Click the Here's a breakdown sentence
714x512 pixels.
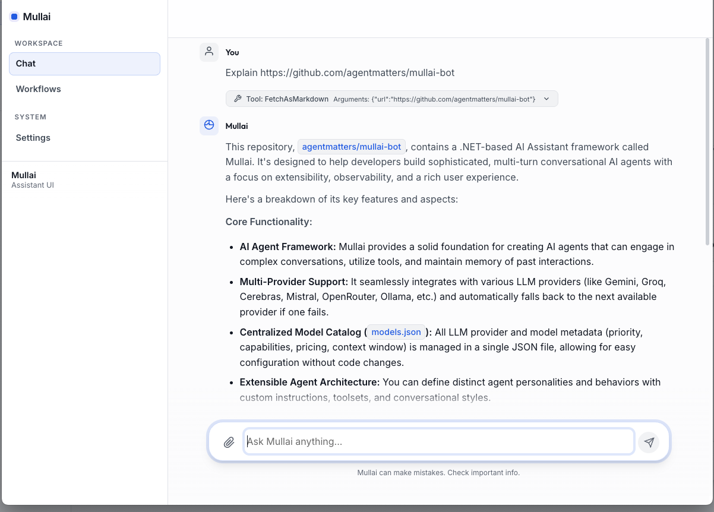click(342, 199)
